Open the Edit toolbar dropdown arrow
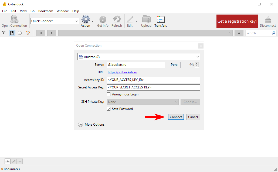This screenshot has height=172, width=278. point(137,21)
